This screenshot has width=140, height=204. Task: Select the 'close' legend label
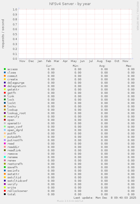click(x=12, y=73)
